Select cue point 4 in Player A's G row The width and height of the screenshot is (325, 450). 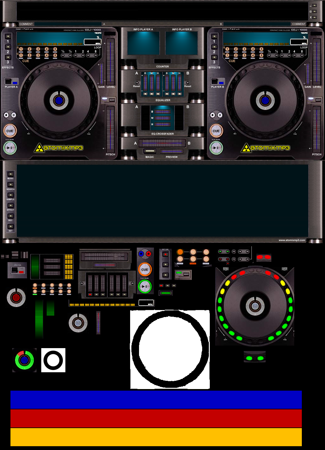tap(47, 55)
